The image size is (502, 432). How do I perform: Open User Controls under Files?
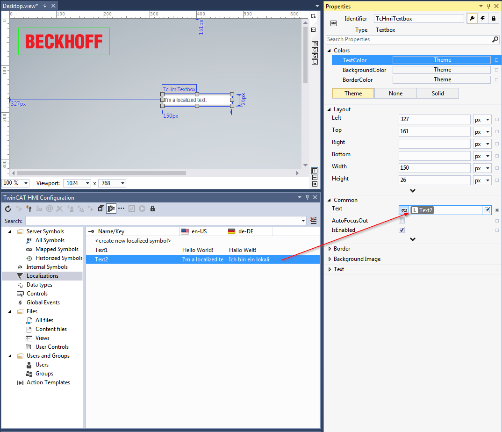52,347
